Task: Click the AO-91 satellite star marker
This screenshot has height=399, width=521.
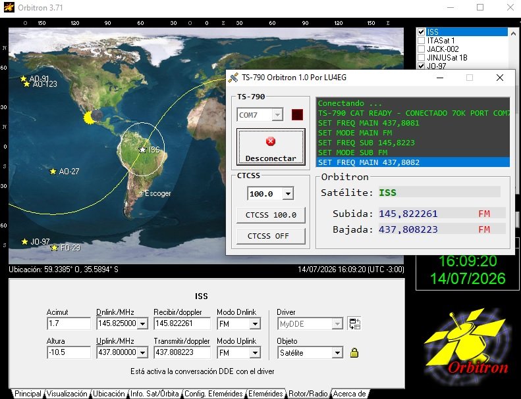Action: pos(23,79)
